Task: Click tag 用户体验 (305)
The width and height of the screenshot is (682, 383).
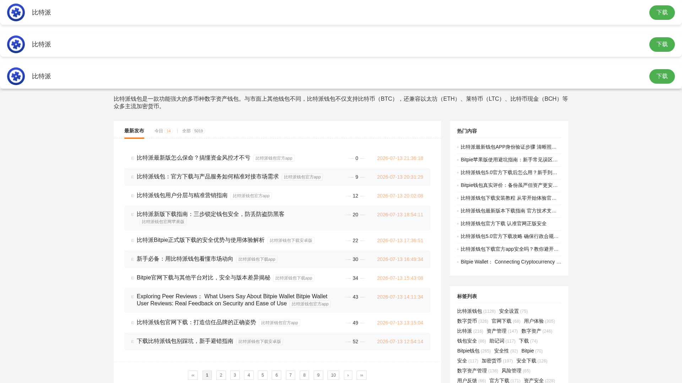Action: (x=539, y=321)
